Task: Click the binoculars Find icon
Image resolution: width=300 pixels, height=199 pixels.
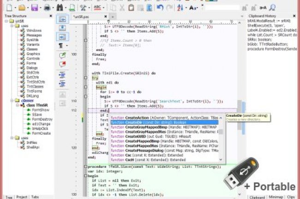Action: [60, 8]
